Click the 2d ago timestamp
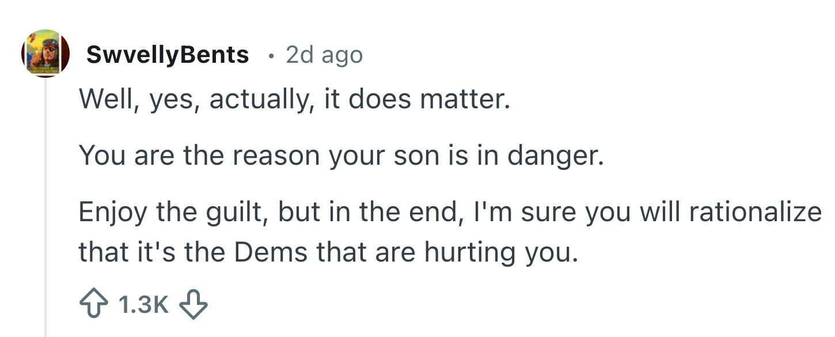Image resolution: width=835 pixels, height=337 pixels. [322, 55]
